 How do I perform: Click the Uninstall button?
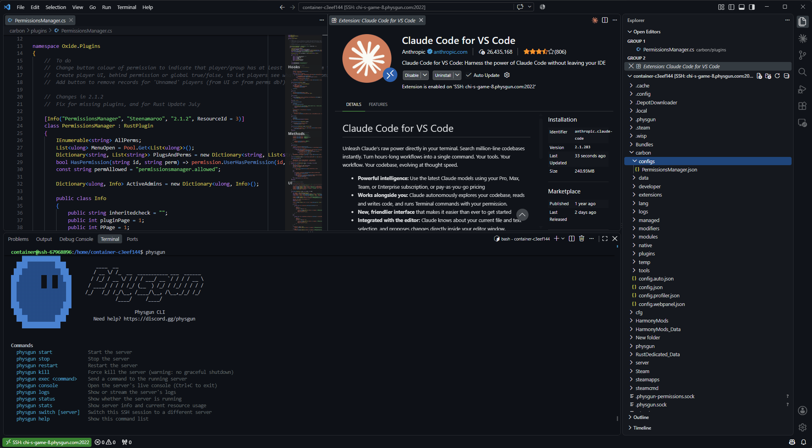pyautogui.click(x=443, y=75)
